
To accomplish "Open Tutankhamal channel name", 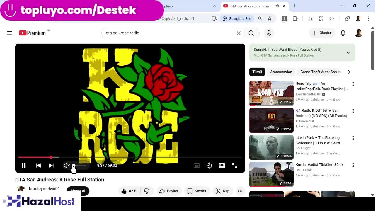I will pos(305,121).
